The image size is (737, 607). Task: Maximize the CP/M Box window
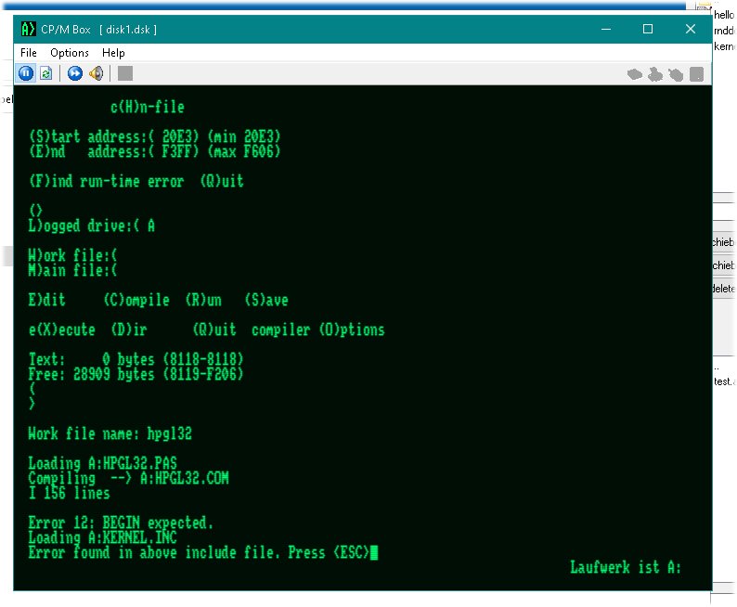[648, 29]
